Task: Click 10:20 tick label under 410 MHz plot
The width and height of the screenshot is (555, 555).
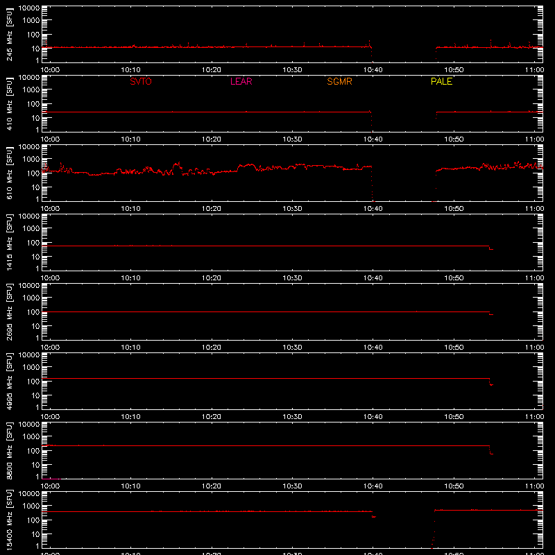Action: click(212, 139)
